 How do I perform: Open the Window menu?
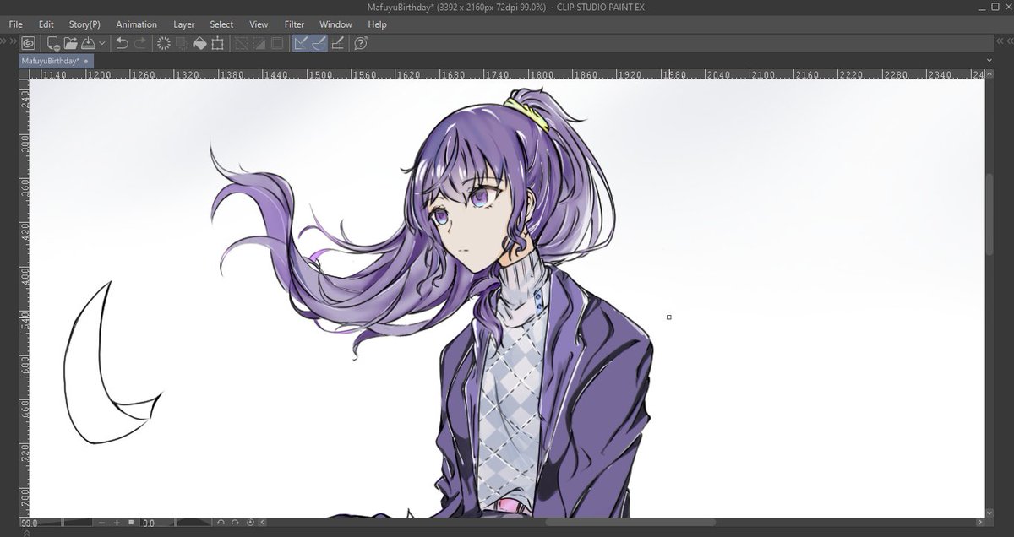(335, 24)
